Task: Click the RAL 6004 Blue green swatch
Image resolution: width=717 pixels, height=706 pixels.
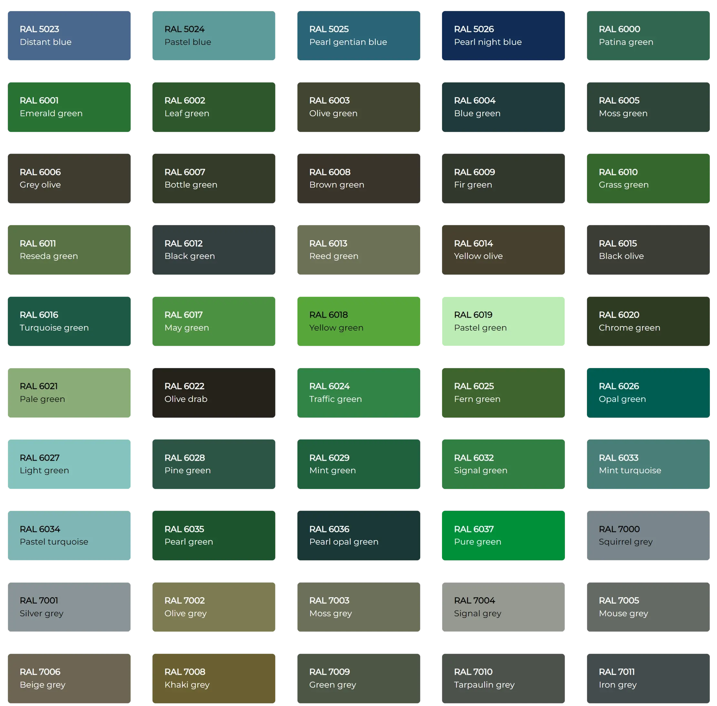Action: tap(503, 107)
